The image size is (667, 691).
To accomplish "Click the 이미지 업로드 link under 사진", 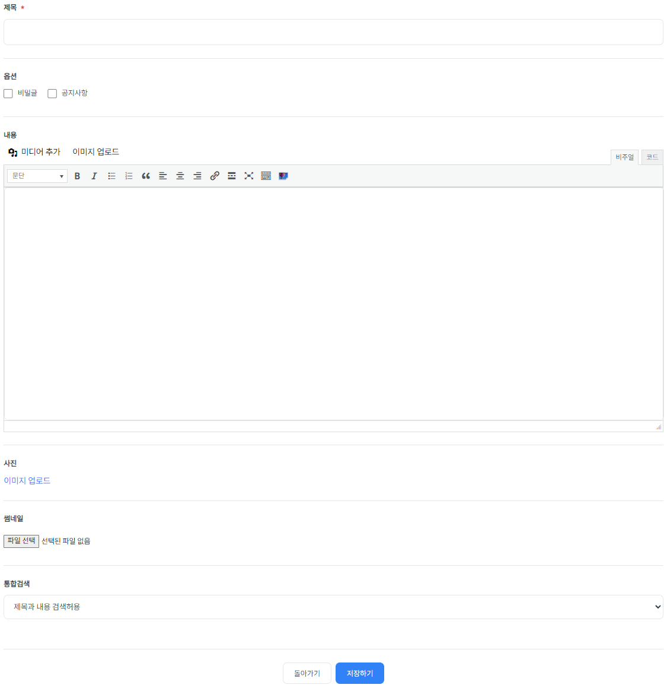I will point(27,481).
